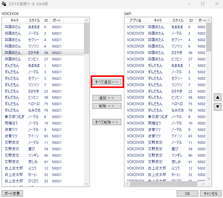This screenshot has height=198, width=223.
Task: Click the すべて削除<< button
Action: coord(107,122)
